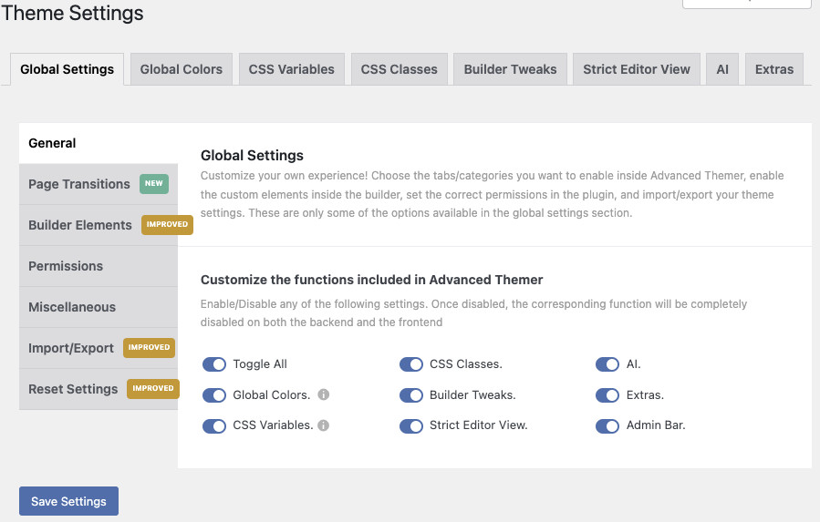Disable the Extras toggle

click(607, 395)
